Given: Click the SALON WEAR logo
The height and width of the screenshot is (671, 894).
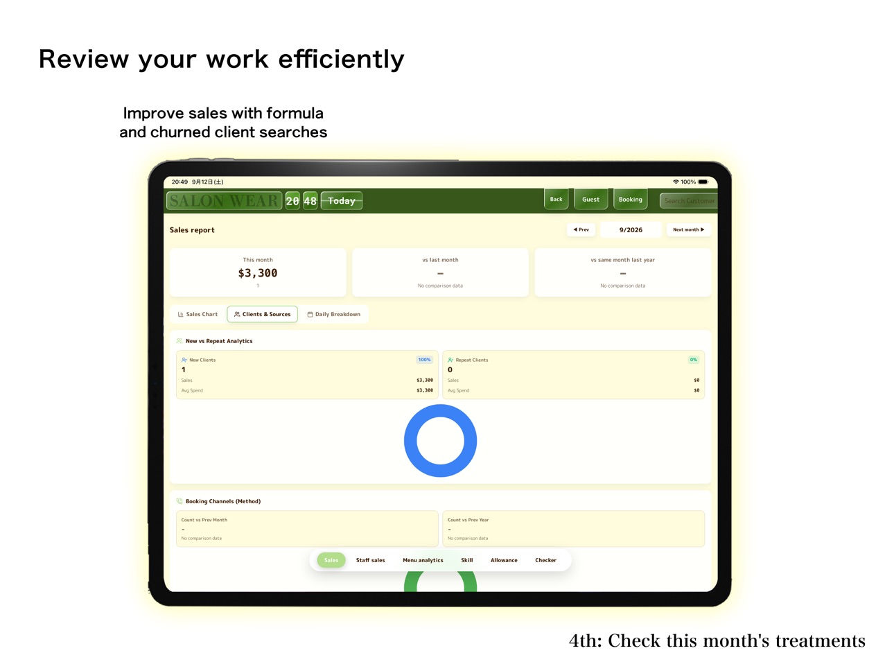Looking at the screenshot, I should [x=224, y=201].
